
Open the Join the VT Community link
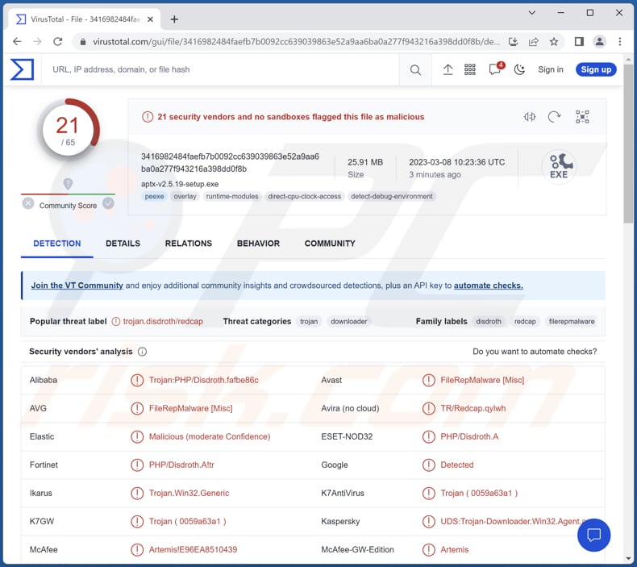coord(77,286)
